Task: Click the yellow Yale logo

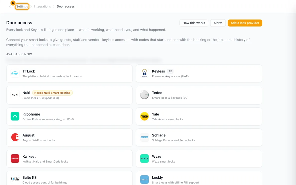Action: pyautogui.click(x=144, y=116)
